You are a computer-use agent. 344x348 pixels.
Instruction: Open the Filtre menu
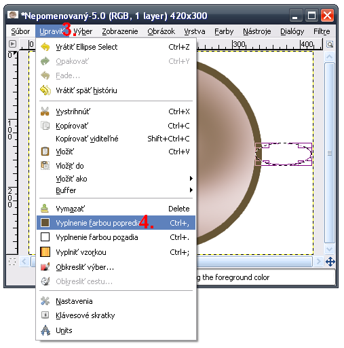click(322, 31)
